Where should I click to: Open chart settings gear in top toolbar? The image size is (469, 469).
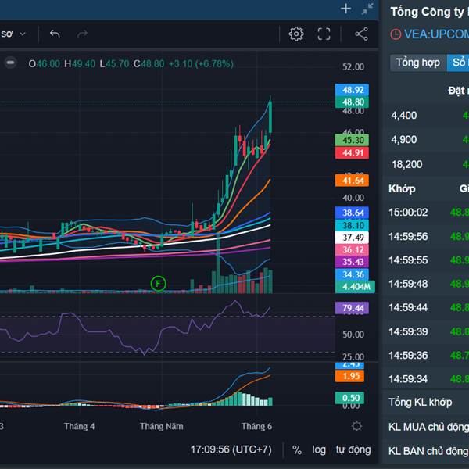[296, 34]
